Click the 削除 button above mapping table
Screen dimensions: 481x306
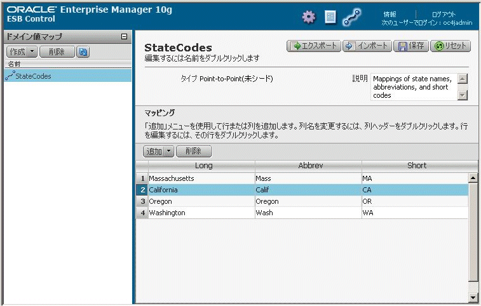194,151
